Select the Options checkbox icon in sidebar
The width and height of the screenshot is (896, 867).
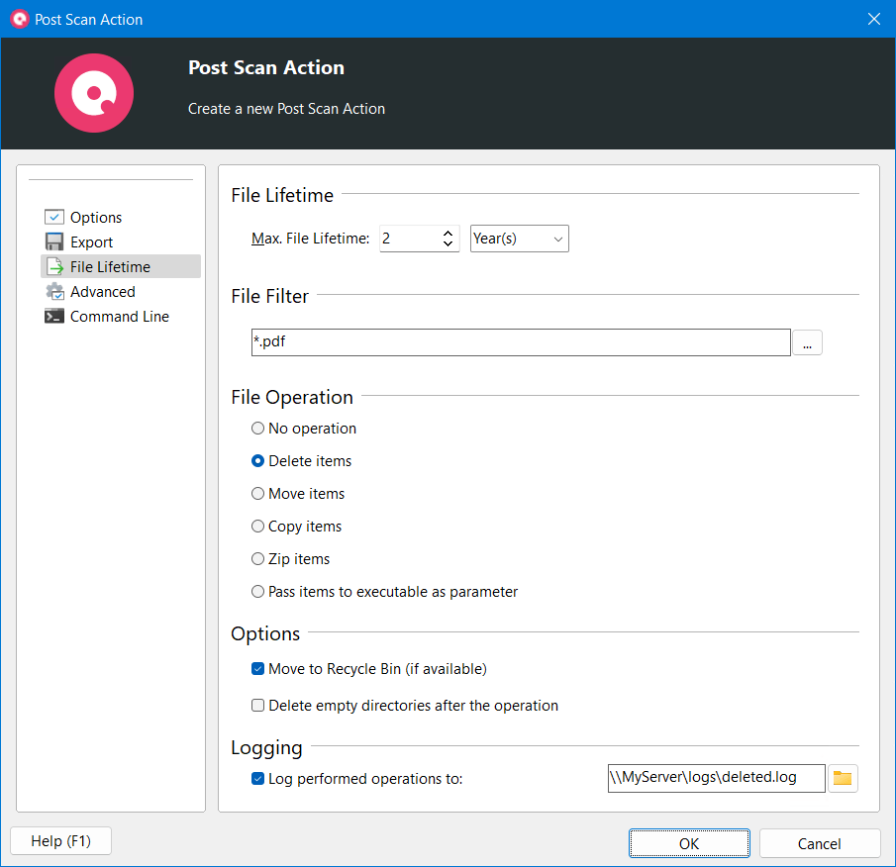53,217
